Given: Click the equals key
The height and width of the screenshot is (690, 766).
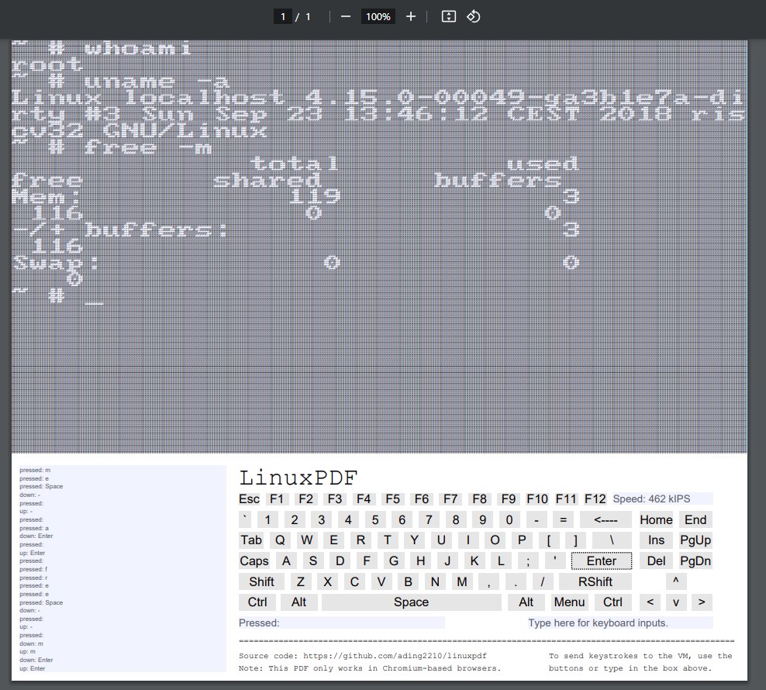Looking at the screenshot, I should tap(564, 519).
